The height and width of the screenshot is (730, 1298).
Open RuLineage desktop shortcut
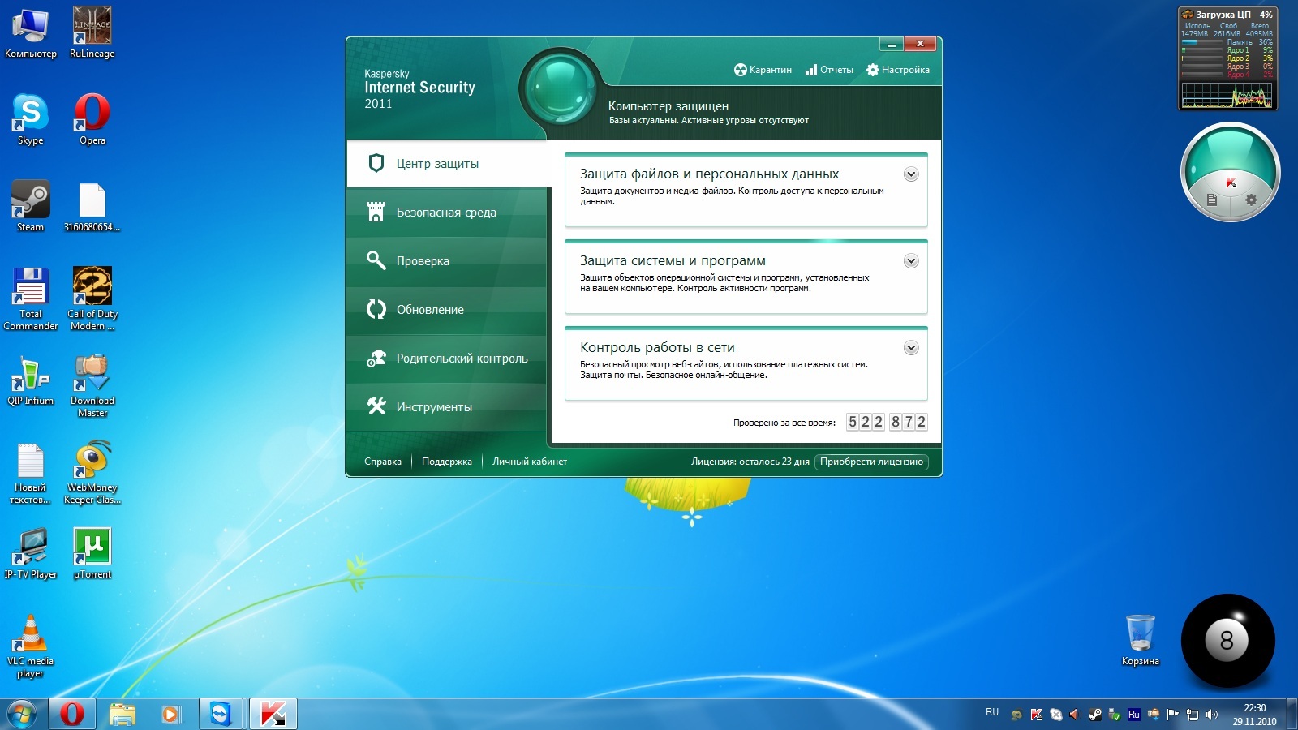(x=92, y=32)
